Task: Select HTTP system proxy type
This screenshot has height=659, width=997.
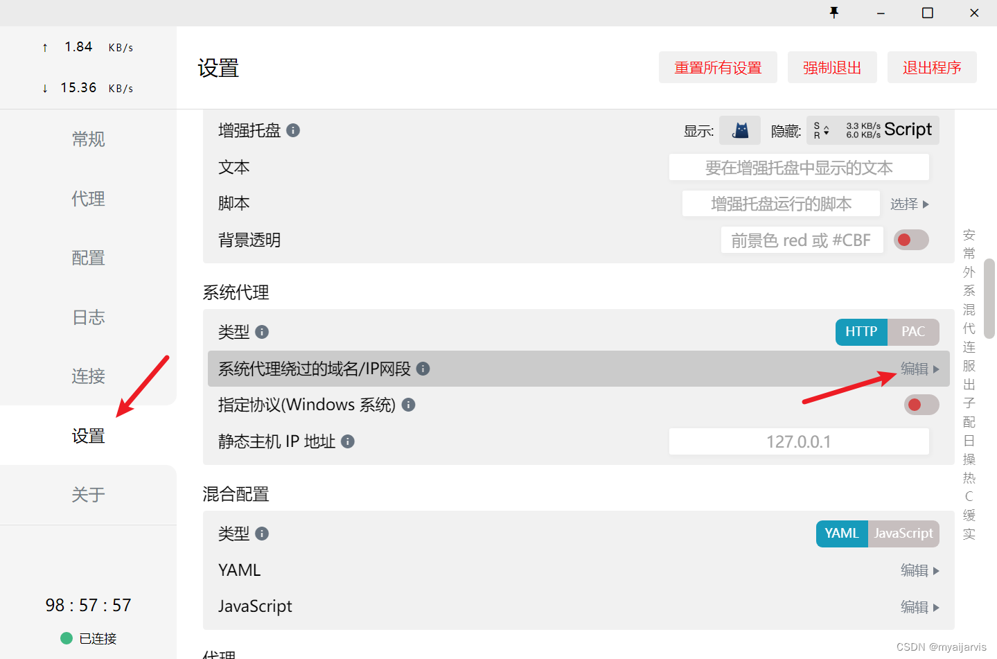Action: pos(861,332)
